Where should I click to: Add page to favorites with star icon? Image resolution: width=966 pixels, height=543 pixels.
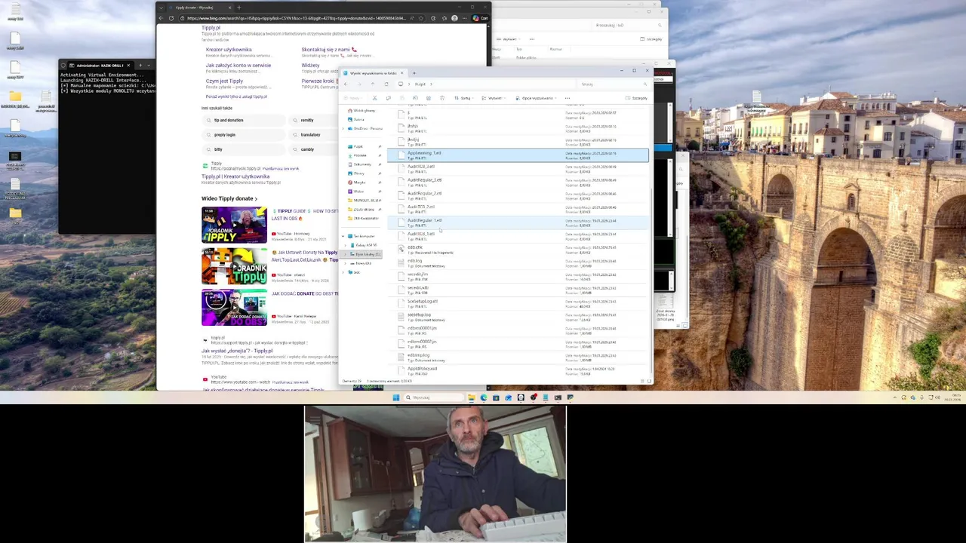coord(421,18)
